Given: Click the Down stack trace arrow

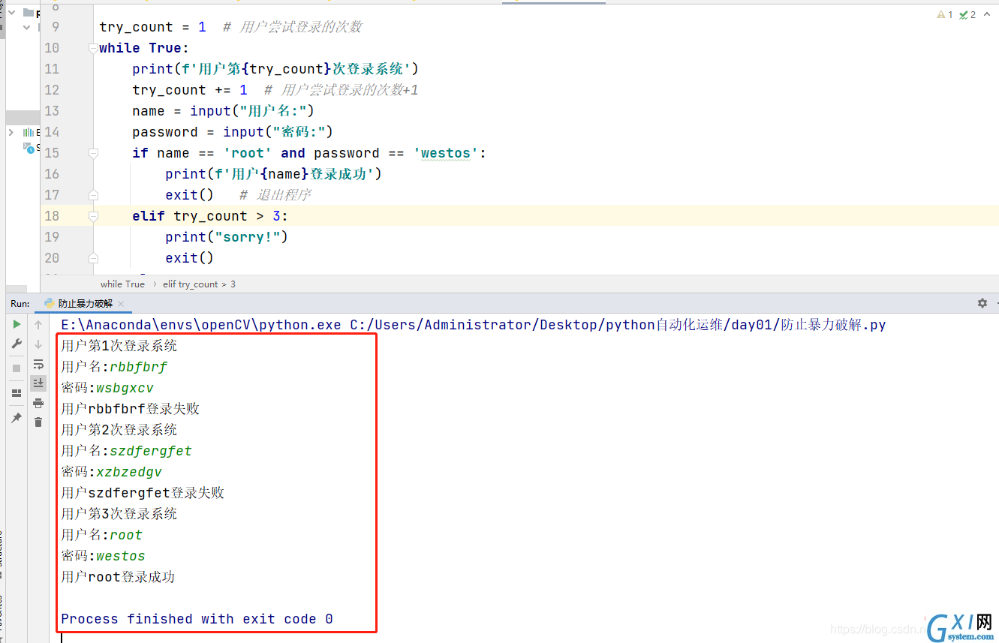Looking at the screenshot, I should (38, 344).
